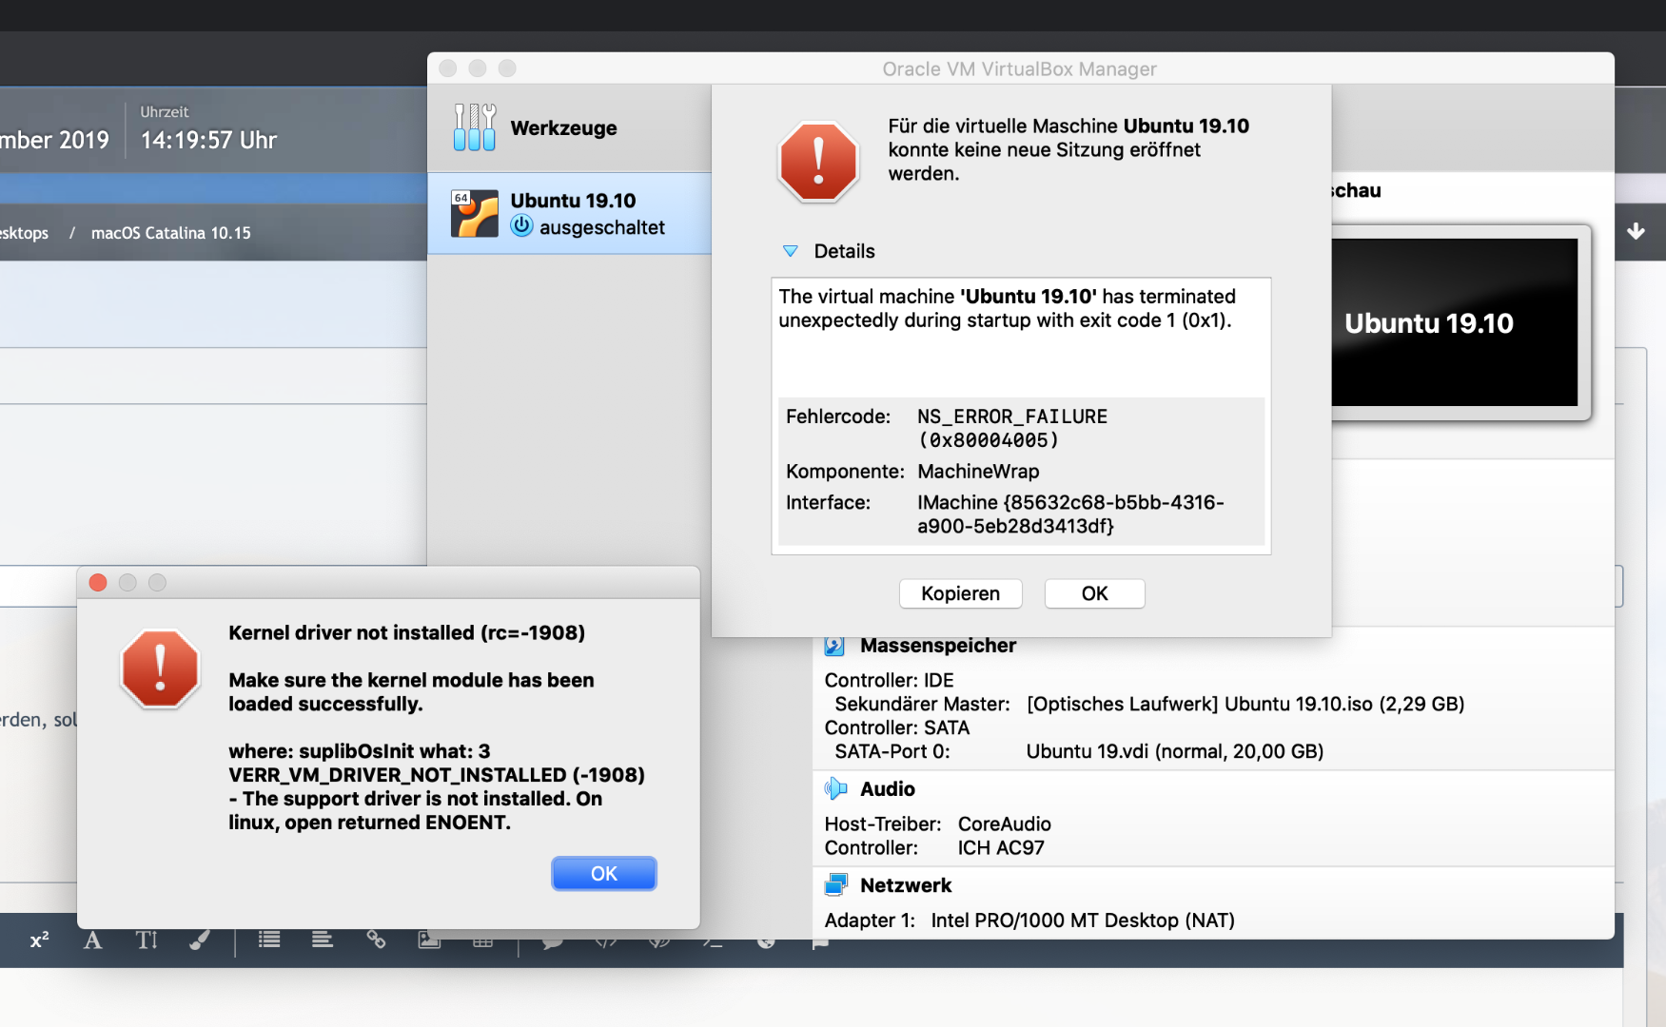Click the insert image icon in the editor toolbar
Screen dimensions: 1666x1027
(x=429, y=940)
